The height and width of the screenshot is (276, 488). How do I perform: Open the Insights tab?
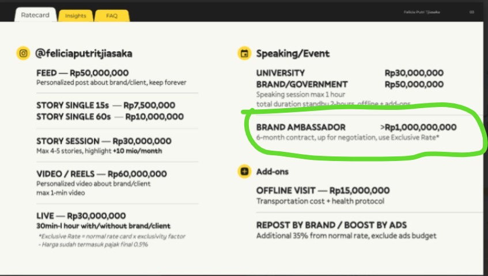[75, 16]
